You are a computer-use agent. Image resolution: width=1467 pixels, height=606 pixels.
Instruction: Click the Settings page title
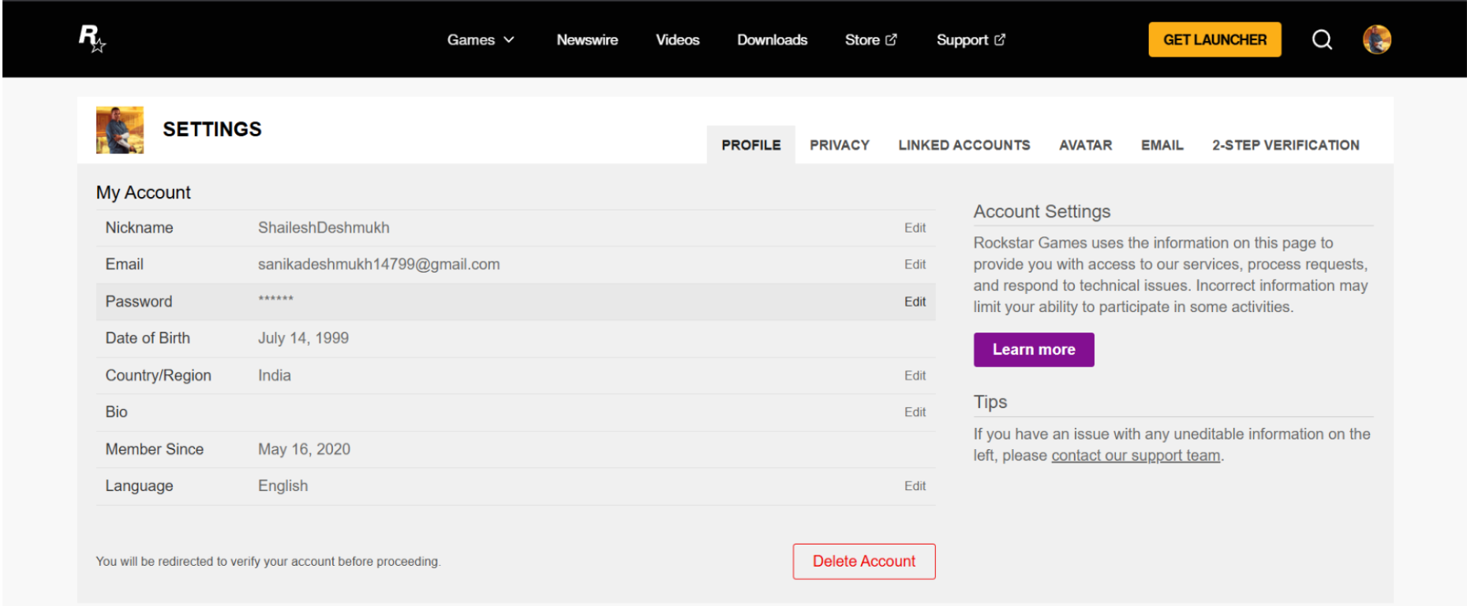click(212, 129)
